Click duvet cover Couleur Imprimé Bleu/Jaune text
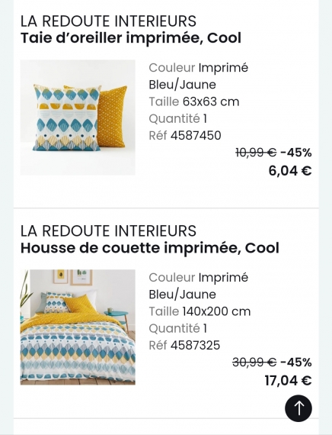This screenshot has height=435, width=332. tap(199, 285)
